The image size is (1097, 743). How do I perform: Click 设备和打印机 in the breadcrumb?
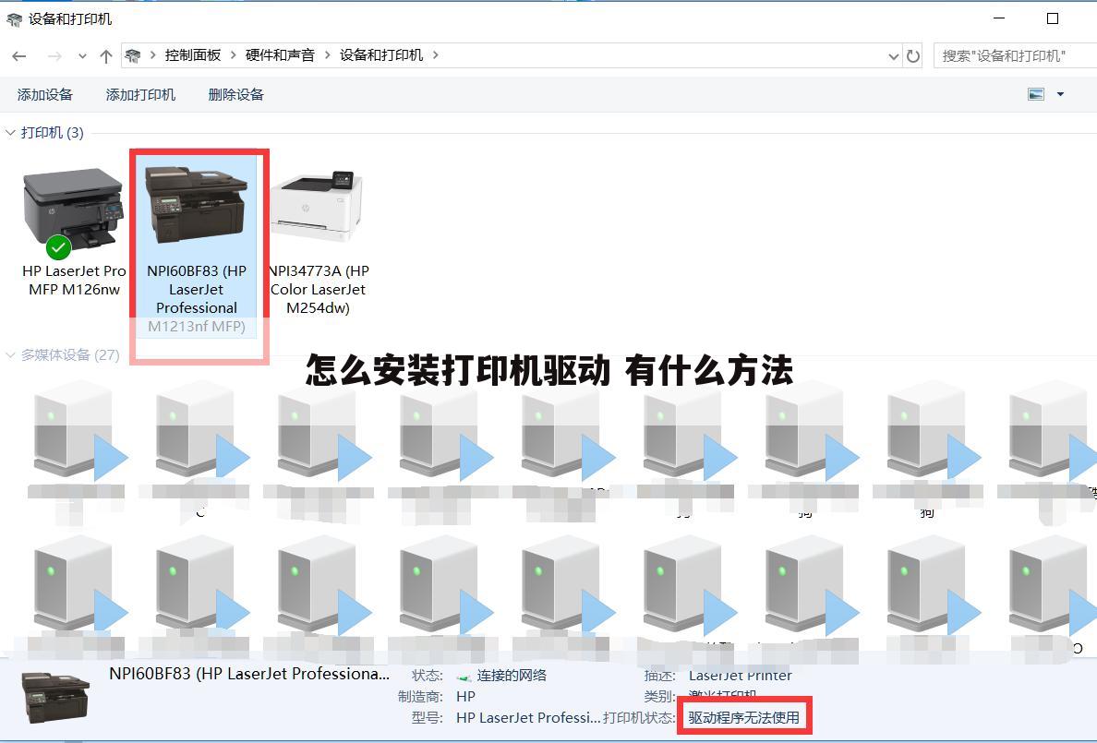(381, 54)
